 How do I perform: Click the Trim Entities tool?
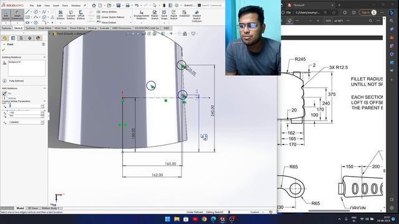(x=60, y=15)
